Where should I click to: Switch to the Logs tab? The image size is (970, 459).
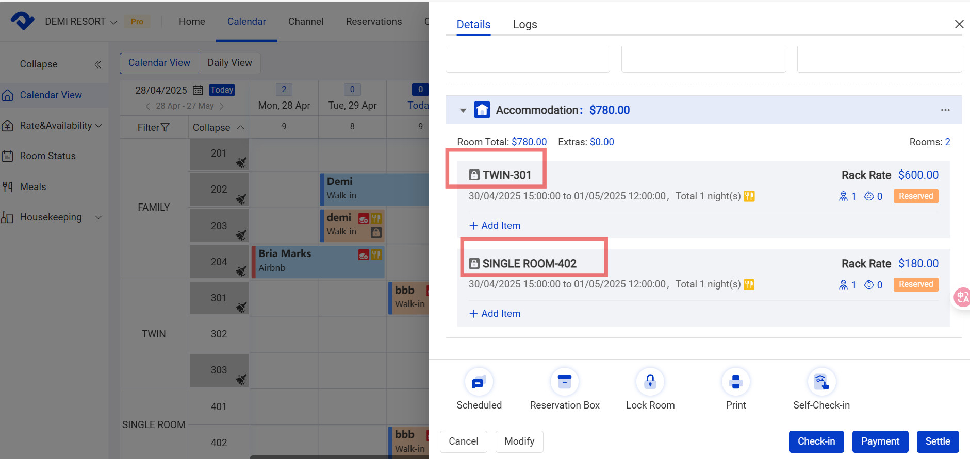point(524,25)
